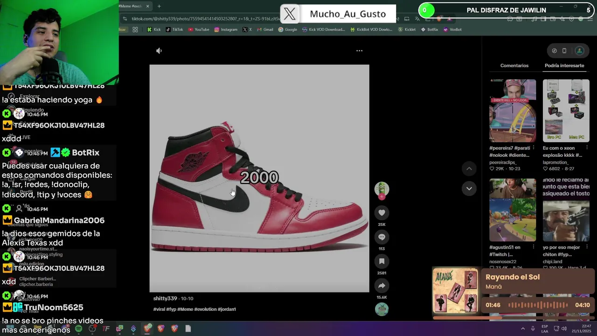Open the creator's avatar beside the photo

point(382,189)
